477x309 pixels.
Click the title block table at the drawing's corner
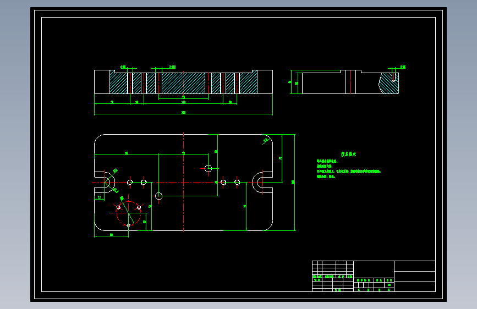click(x=374, y=276)
